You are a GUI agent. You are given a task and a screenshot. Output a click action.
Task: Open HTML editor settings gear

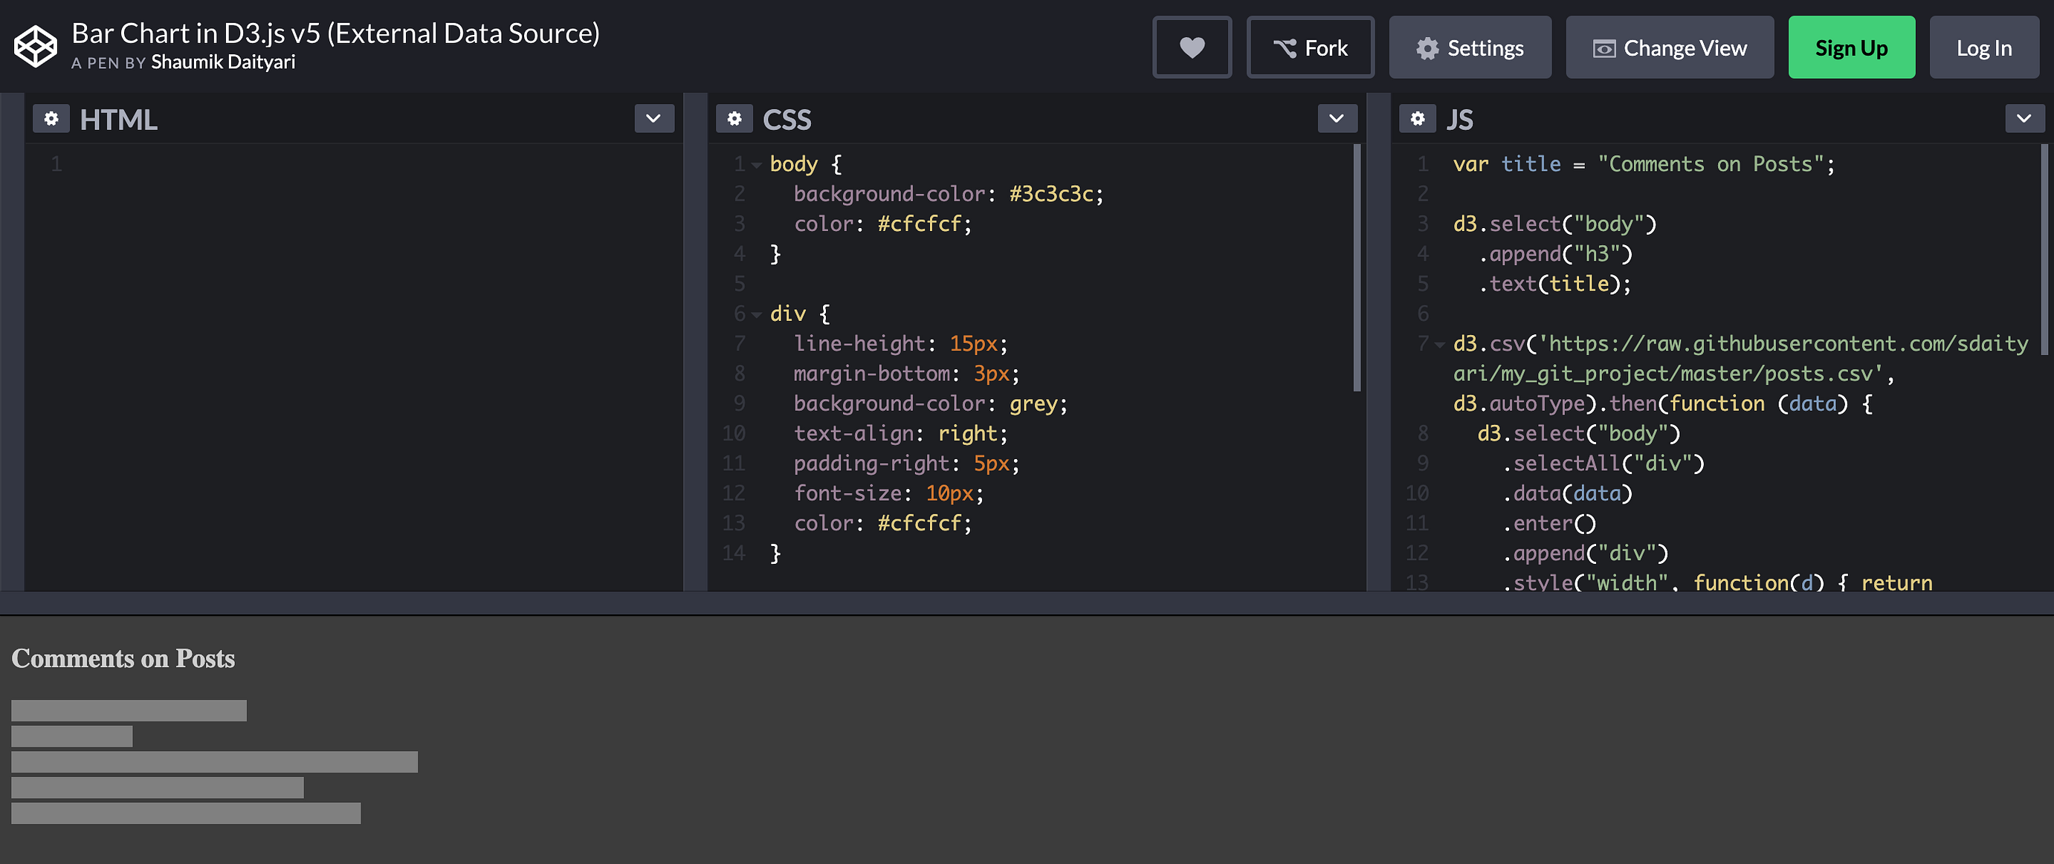pyautogui.click(x=51, y=119)
